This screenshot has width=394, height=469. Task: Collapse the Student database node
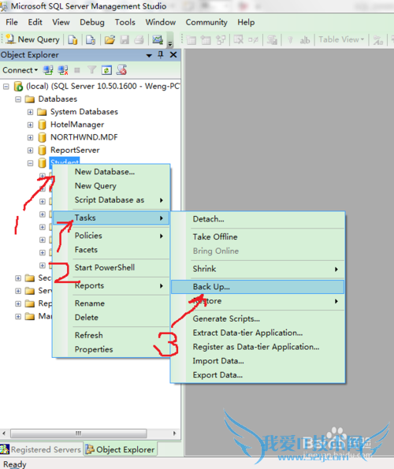coord(30,163)
